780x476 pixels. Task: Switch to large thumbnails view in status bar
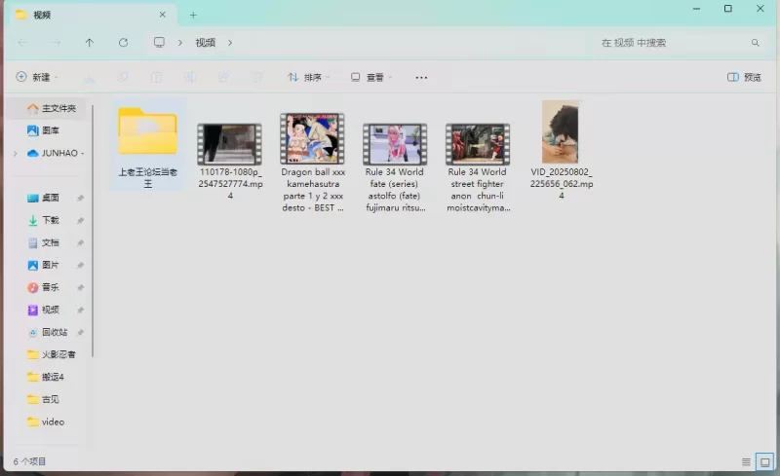(765, 461)
